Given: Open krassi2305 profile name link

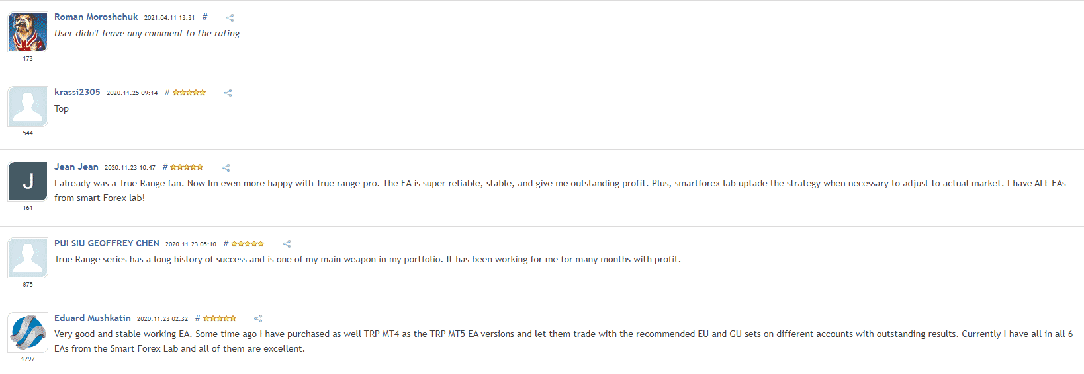Looking at the screenshot, I should (x=77, y=92).
